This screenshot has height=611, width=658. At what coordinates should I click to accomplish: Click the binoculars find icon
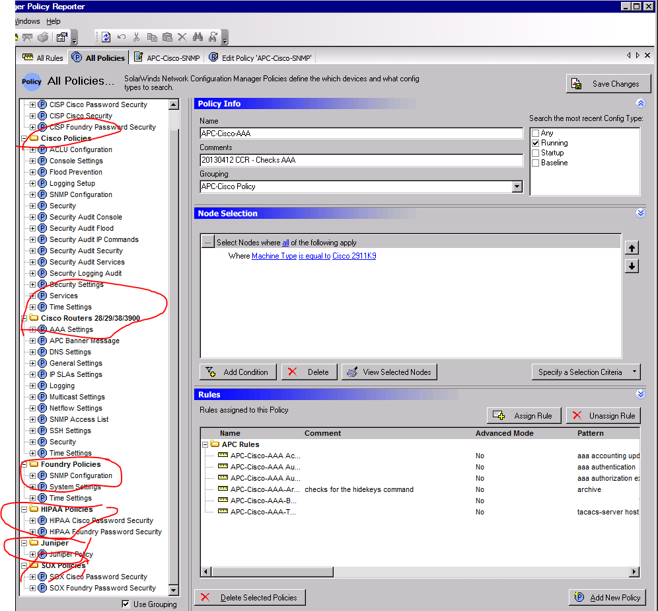coord(198,37)
